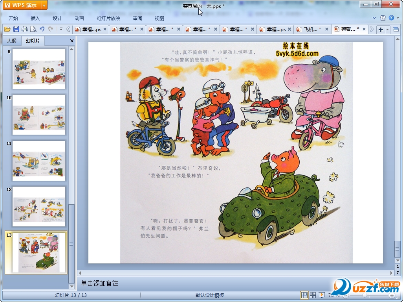Image resolution: width=403 pixels, height=302 pixels.
Task: Select slide 11 thumbnail
Action: tap(39, 161)
